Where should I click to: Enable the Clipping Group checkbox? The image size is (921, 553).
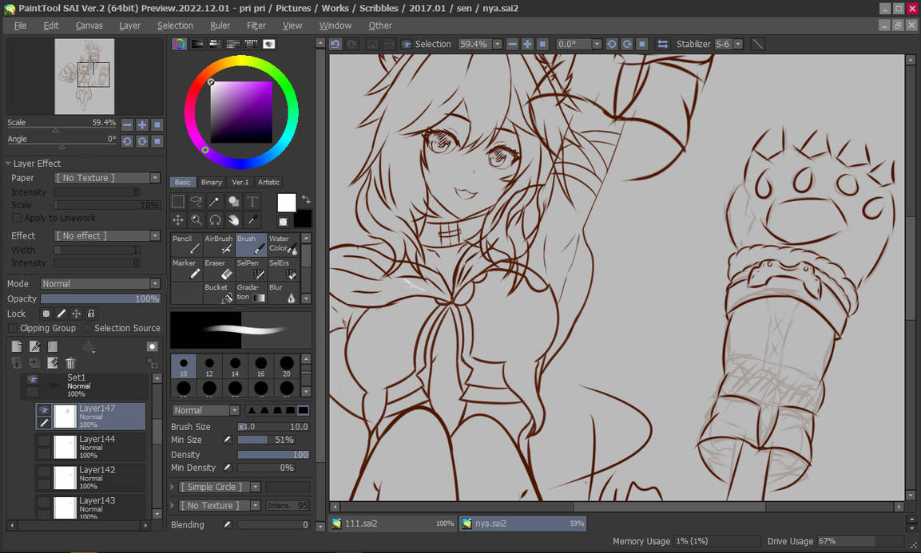coord(13,328)
